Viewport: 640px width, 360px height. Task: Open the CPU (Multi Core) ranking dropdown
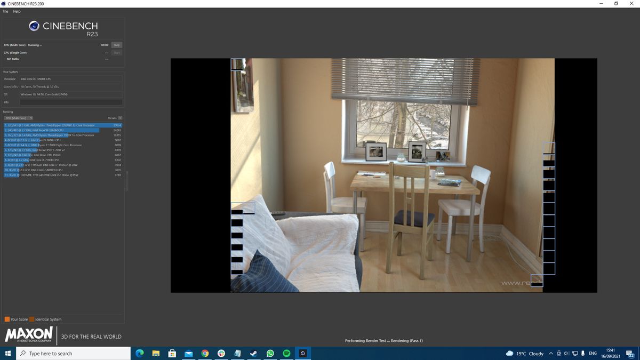tap(19, 118)
